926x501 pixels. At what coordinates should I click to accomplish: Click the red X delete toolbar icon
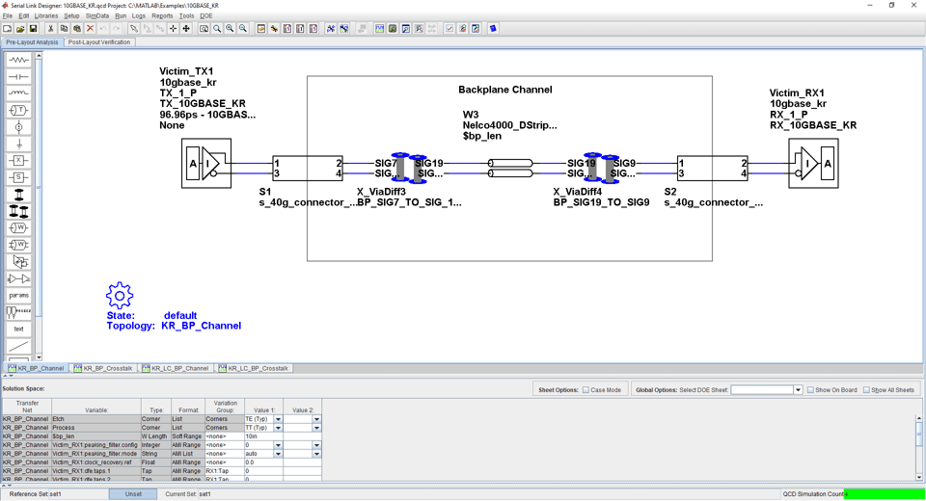coord(90,29)
